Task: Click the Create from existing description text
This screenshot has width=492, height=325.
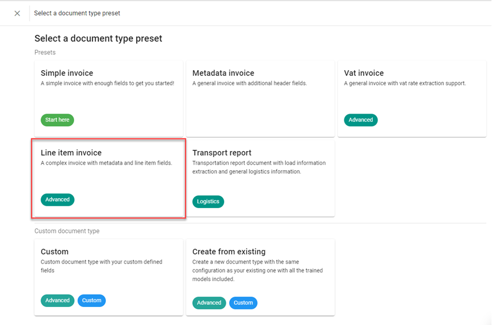Action: (x=258, y=271)
